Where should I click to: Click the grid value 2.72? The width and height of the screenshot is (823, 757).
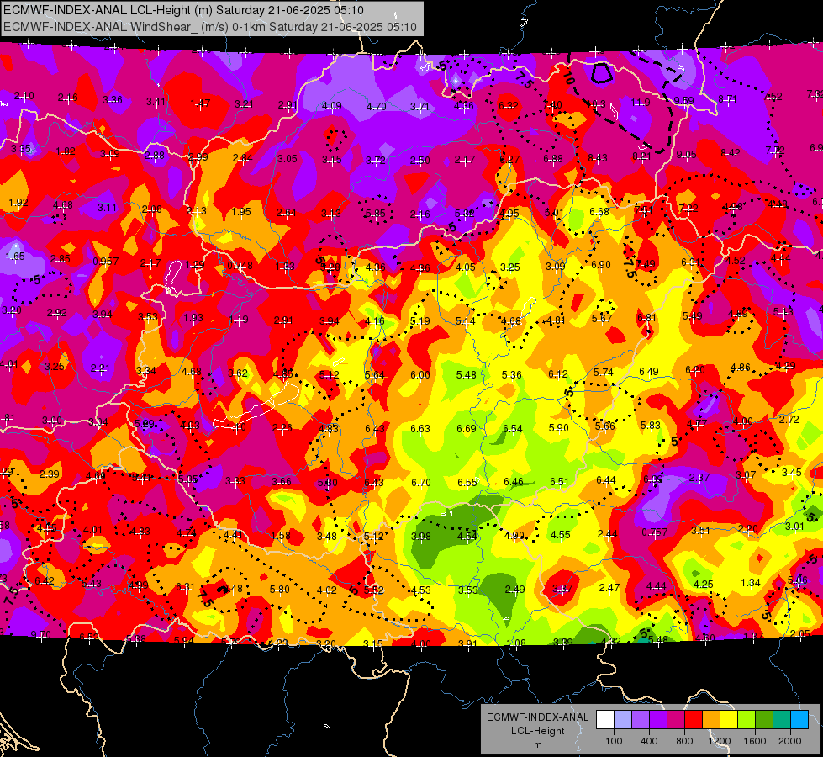coord(789,419)
